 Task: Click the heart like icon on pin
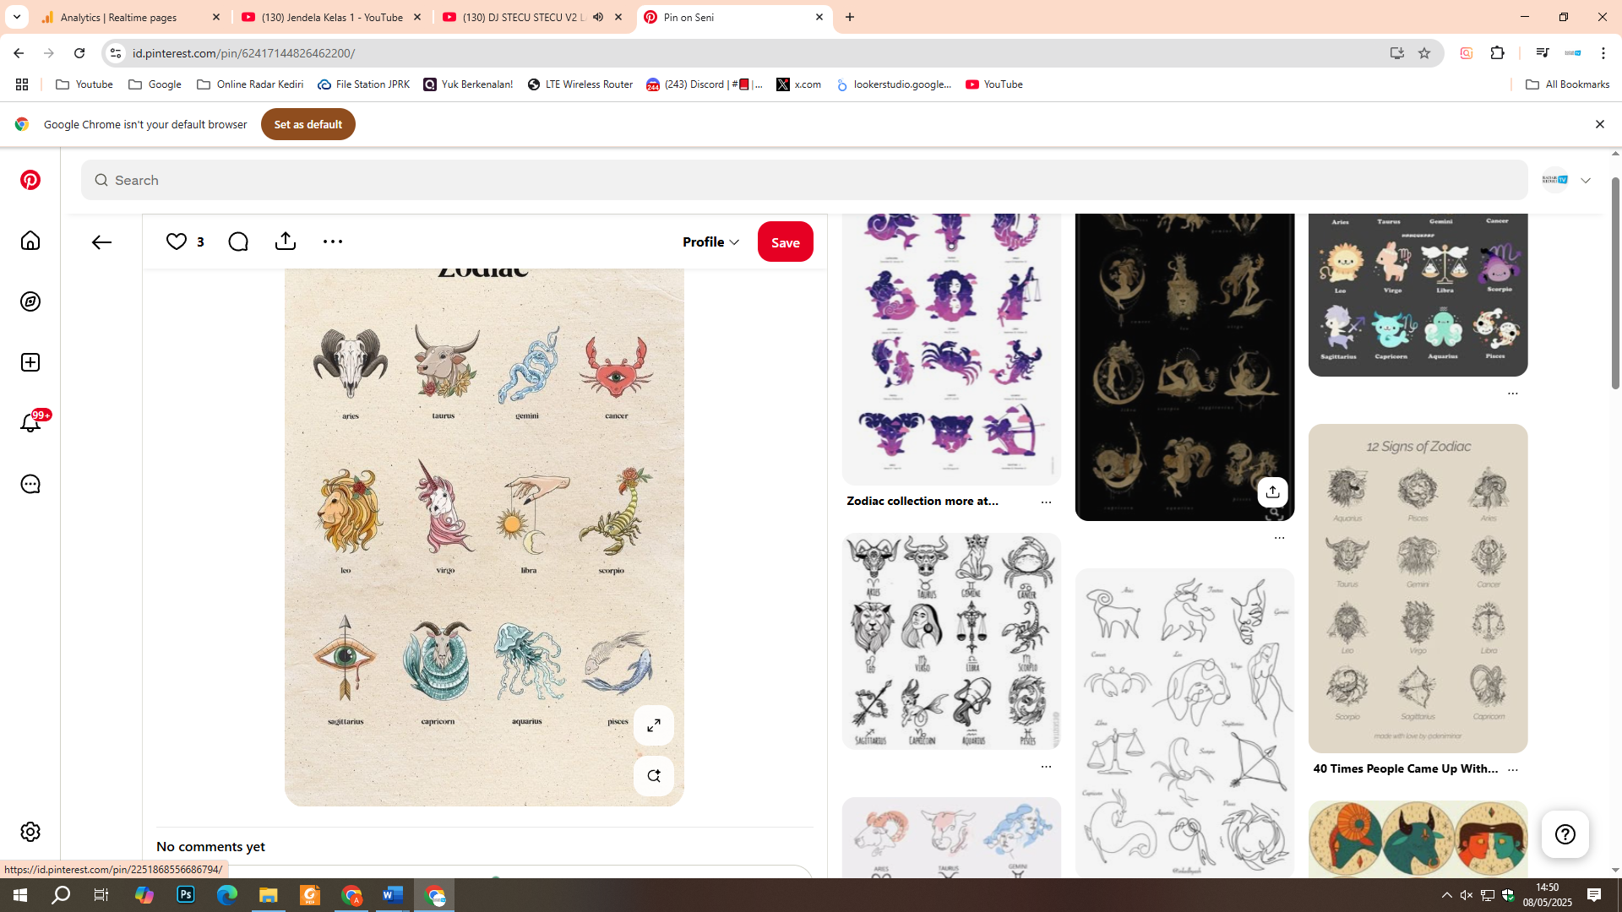177,242
